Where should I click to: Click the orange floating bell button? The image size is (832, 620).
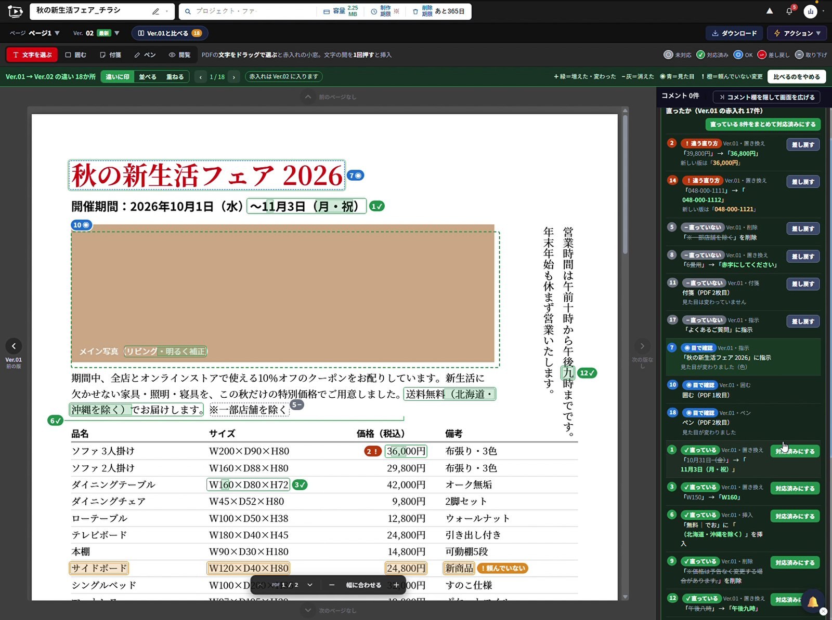pyautogui.click(x=813, y=602)
